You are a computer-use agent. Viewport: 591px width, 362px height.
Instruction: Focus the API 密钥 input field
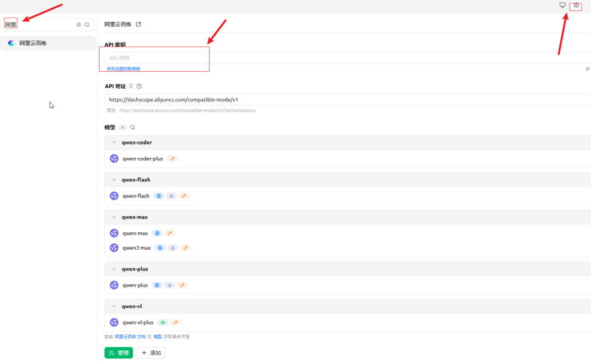click(347, 58)
